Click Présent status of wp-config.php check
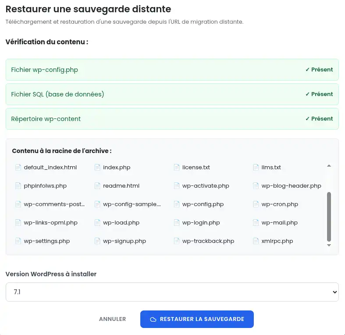345x335 pixels. pyautogui.click(x=319, y=70)
